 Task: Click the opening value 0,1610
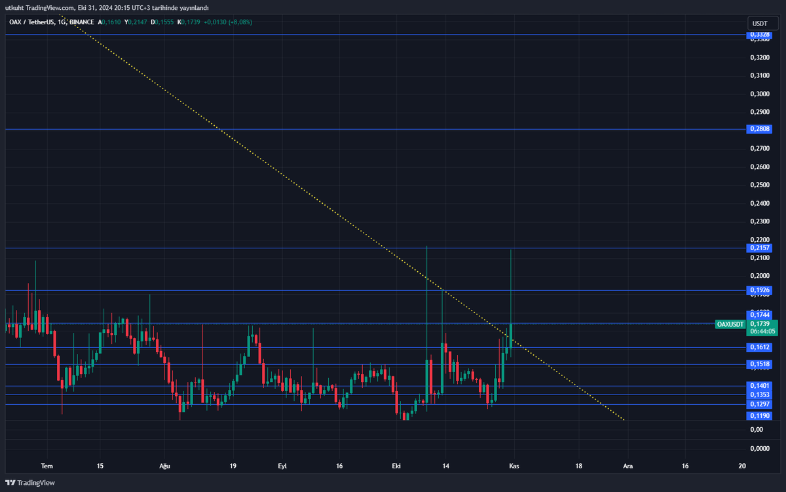coord(111,22)
